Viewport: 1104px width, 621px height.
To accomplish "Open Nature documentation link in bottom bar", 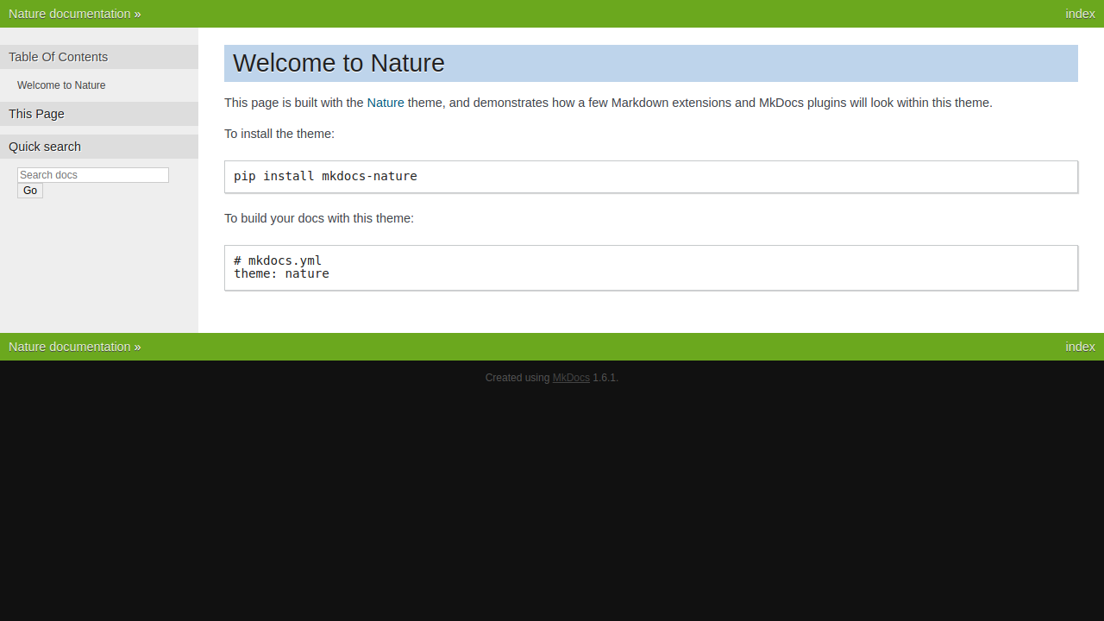I will point(70,347).
